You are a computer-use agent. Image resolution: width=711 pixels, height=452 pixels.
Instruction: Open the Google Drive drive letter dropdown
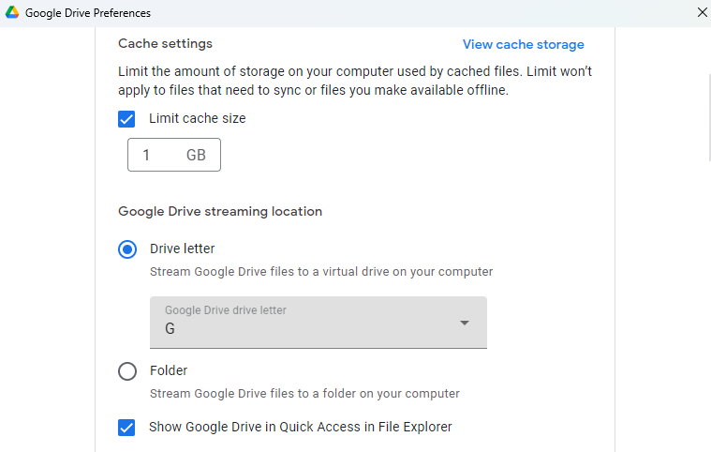coord(318,323)
